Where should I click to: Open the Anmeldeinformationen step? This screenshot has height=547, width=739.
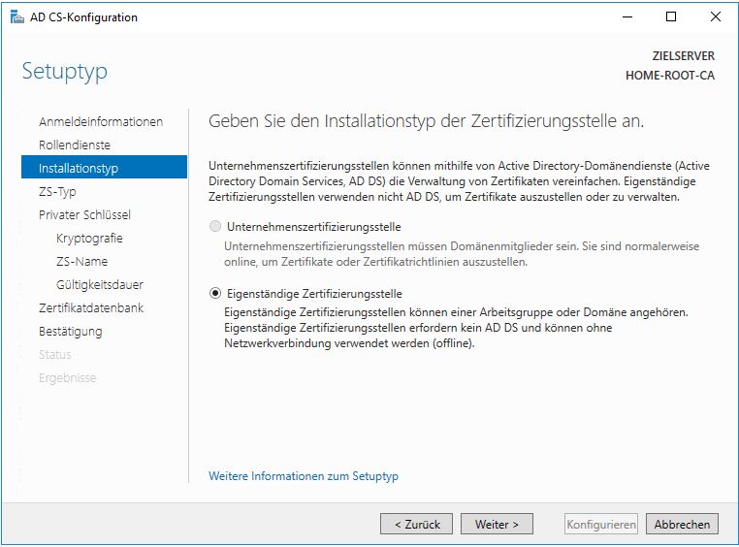(x=101, y=122)
